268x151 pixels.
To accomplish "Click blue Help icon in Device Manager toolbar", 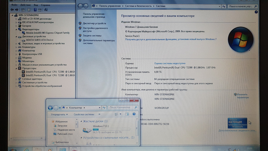I will pos(35,10).
